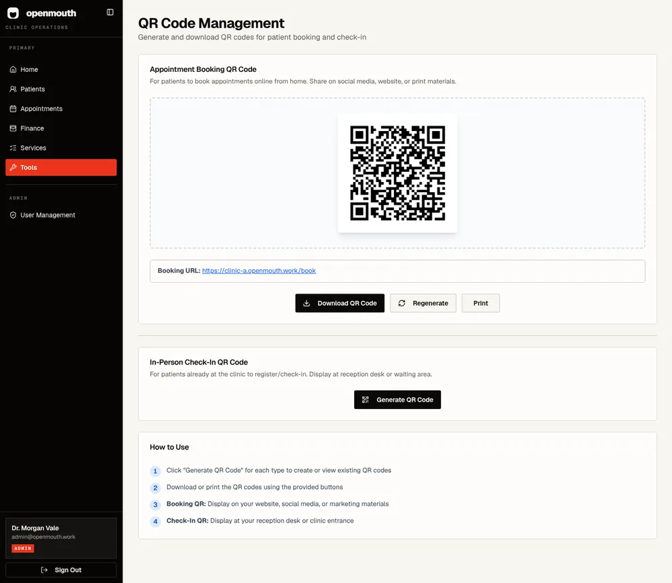Click the Regenerate refresh icon

click(402, 304)
